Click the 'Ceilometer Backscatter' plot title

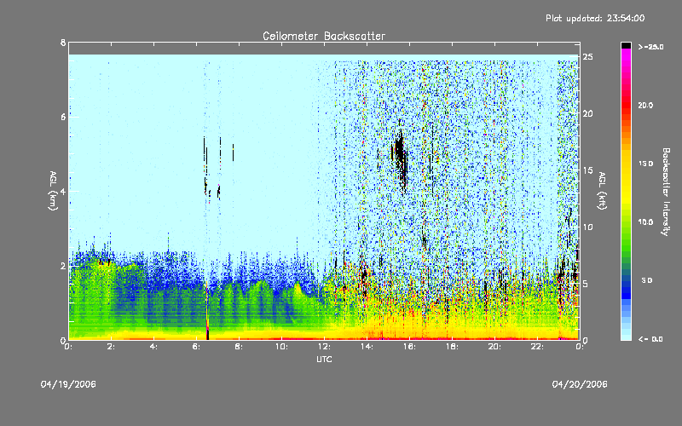[x=324, y=36]
